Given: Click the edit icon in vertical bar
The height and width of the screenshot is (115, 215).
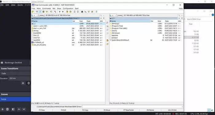Looking at the screenshot, I should [107, 26].
